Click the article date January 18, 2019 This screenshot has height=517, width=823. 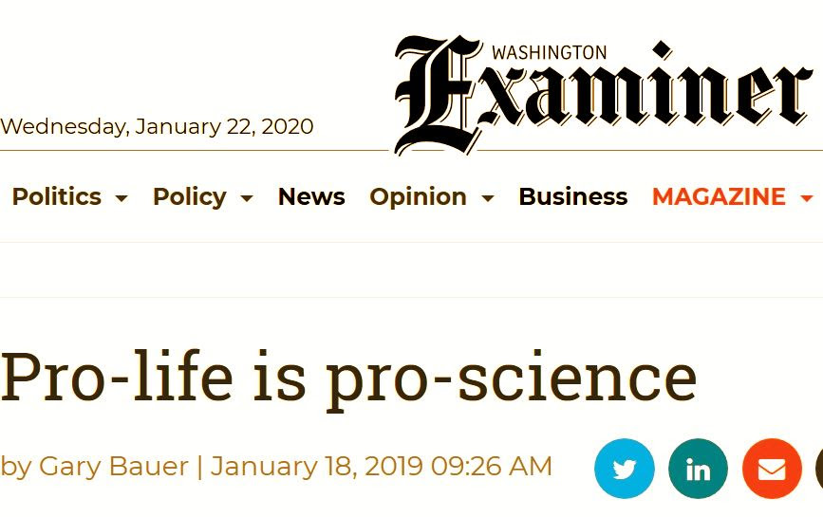pyautogui.click(x=316, y=466)
